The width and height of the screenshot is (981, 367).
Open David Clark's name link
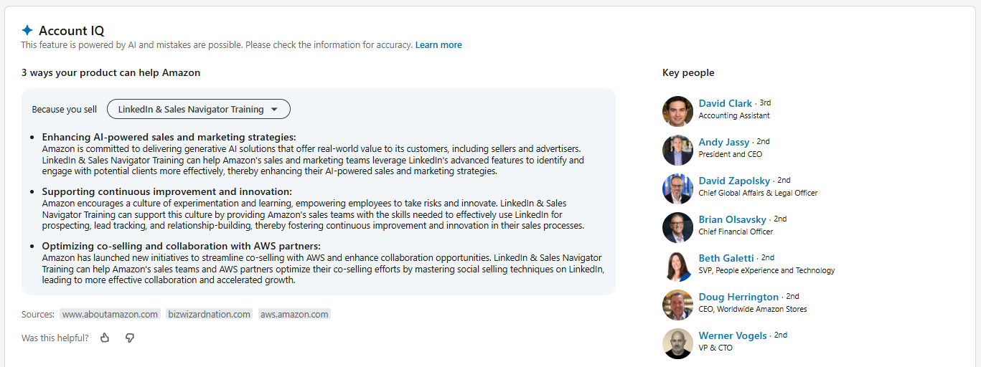725,103
